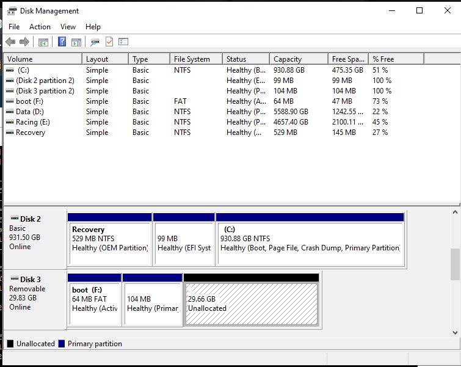Open the Help menu
The width and height of the screenshot is (461, 367).
click(93, 27)
